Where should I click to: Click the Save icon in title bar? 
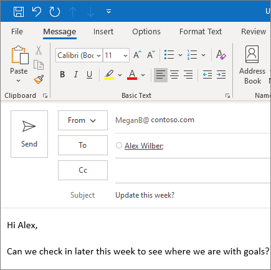click(x=19, y=11)
